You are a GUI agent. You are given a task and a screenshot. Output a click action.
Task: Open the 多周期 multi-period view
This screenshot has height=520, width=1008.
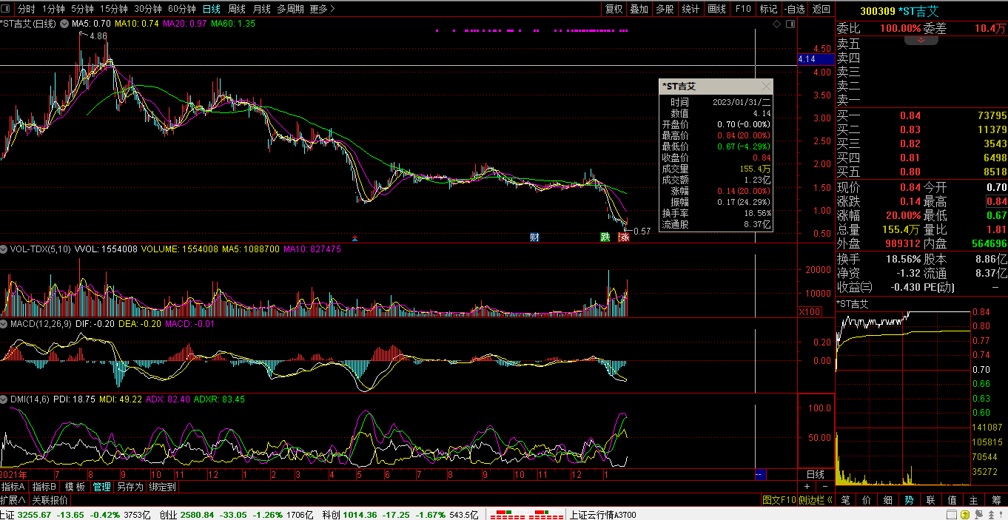pos(290,9)
